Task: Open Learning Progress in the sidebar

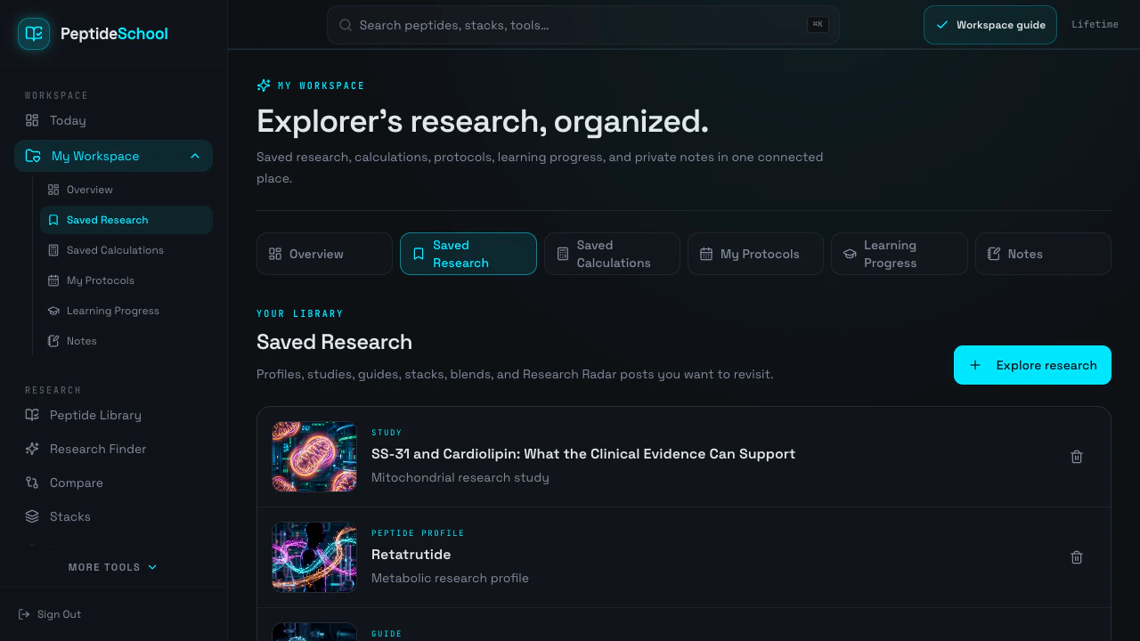Action: click(126, 311)
